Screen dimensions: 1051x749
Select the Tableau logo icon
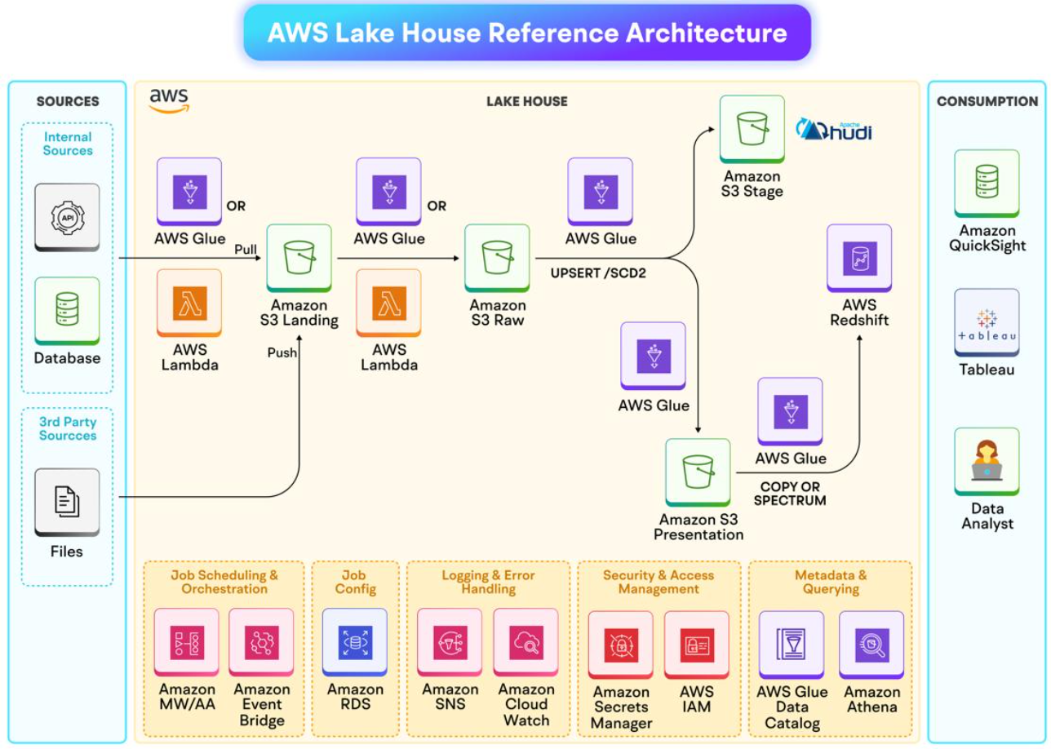987,322
